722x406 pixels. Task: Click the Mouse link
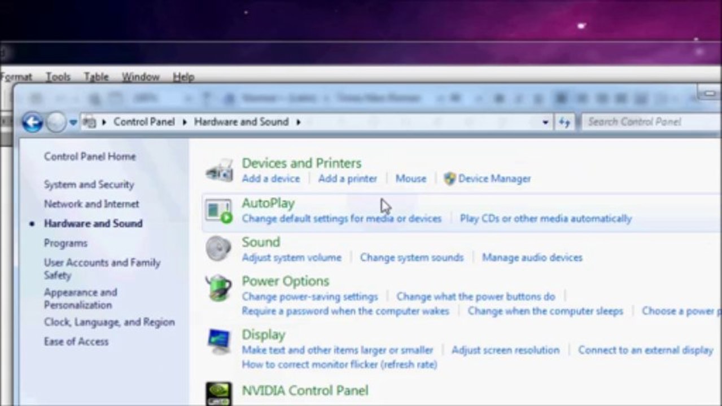pyautogui.click(x=411, y=179)
